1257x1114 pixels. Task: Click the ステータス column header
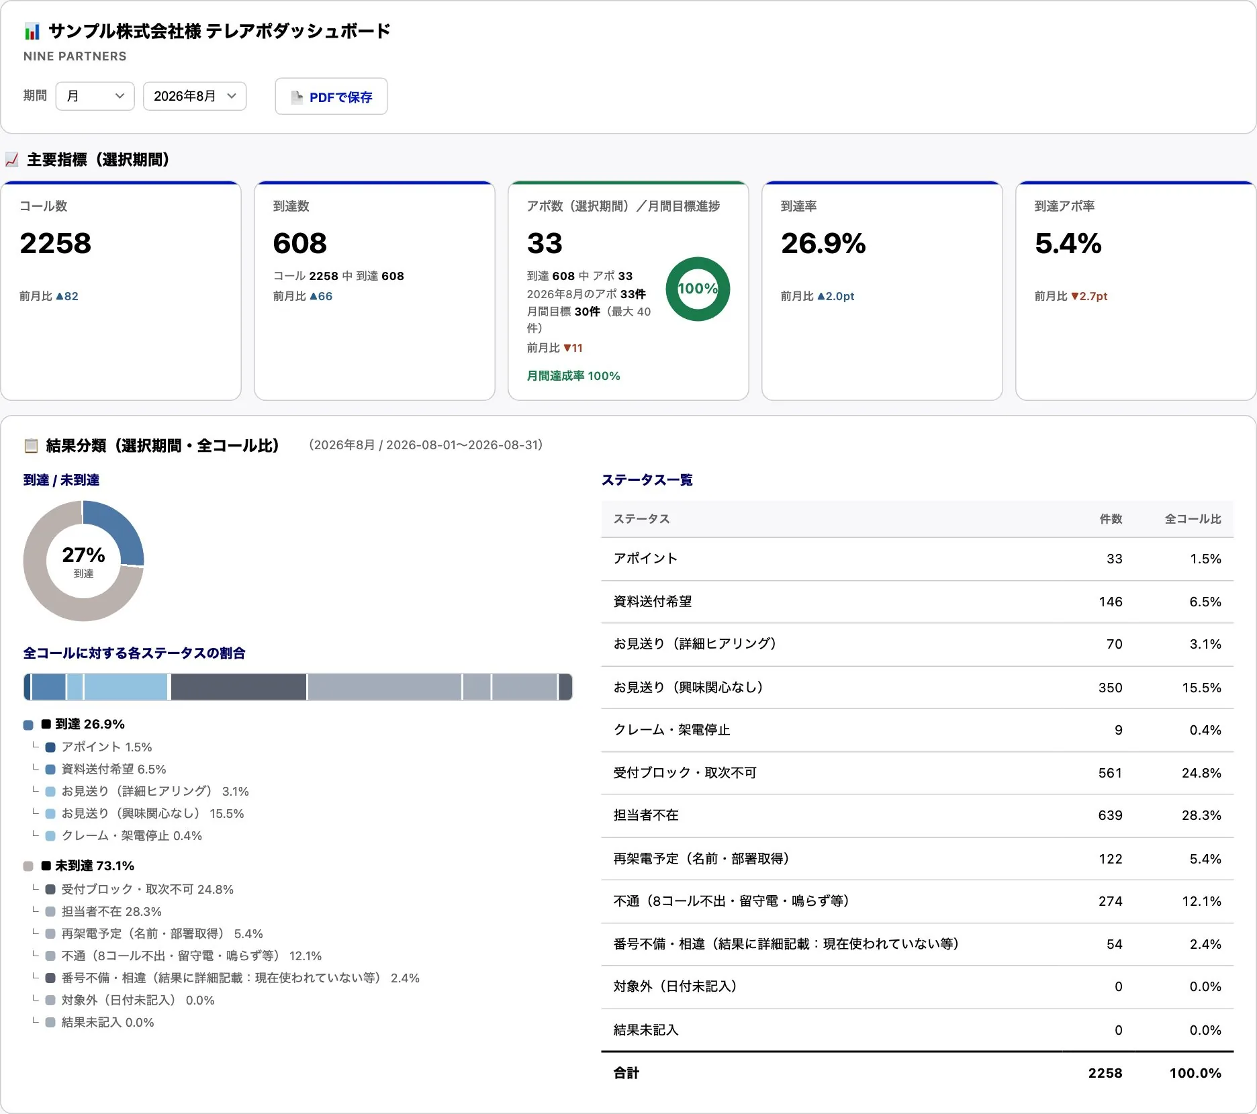[641, 519]
